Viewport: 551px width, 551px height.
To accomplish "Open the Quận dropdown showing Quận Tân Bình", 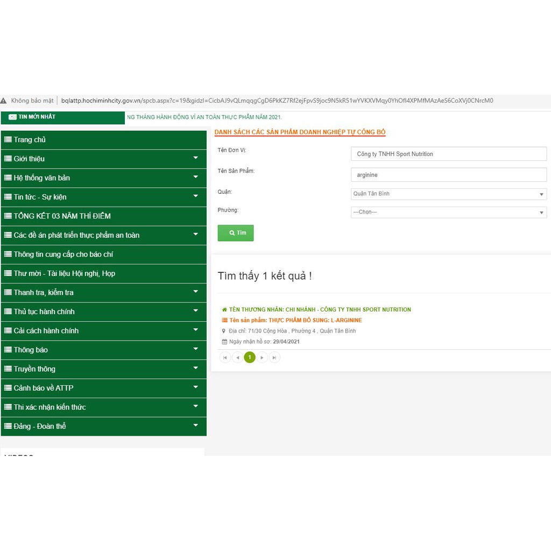I will 449,194.
